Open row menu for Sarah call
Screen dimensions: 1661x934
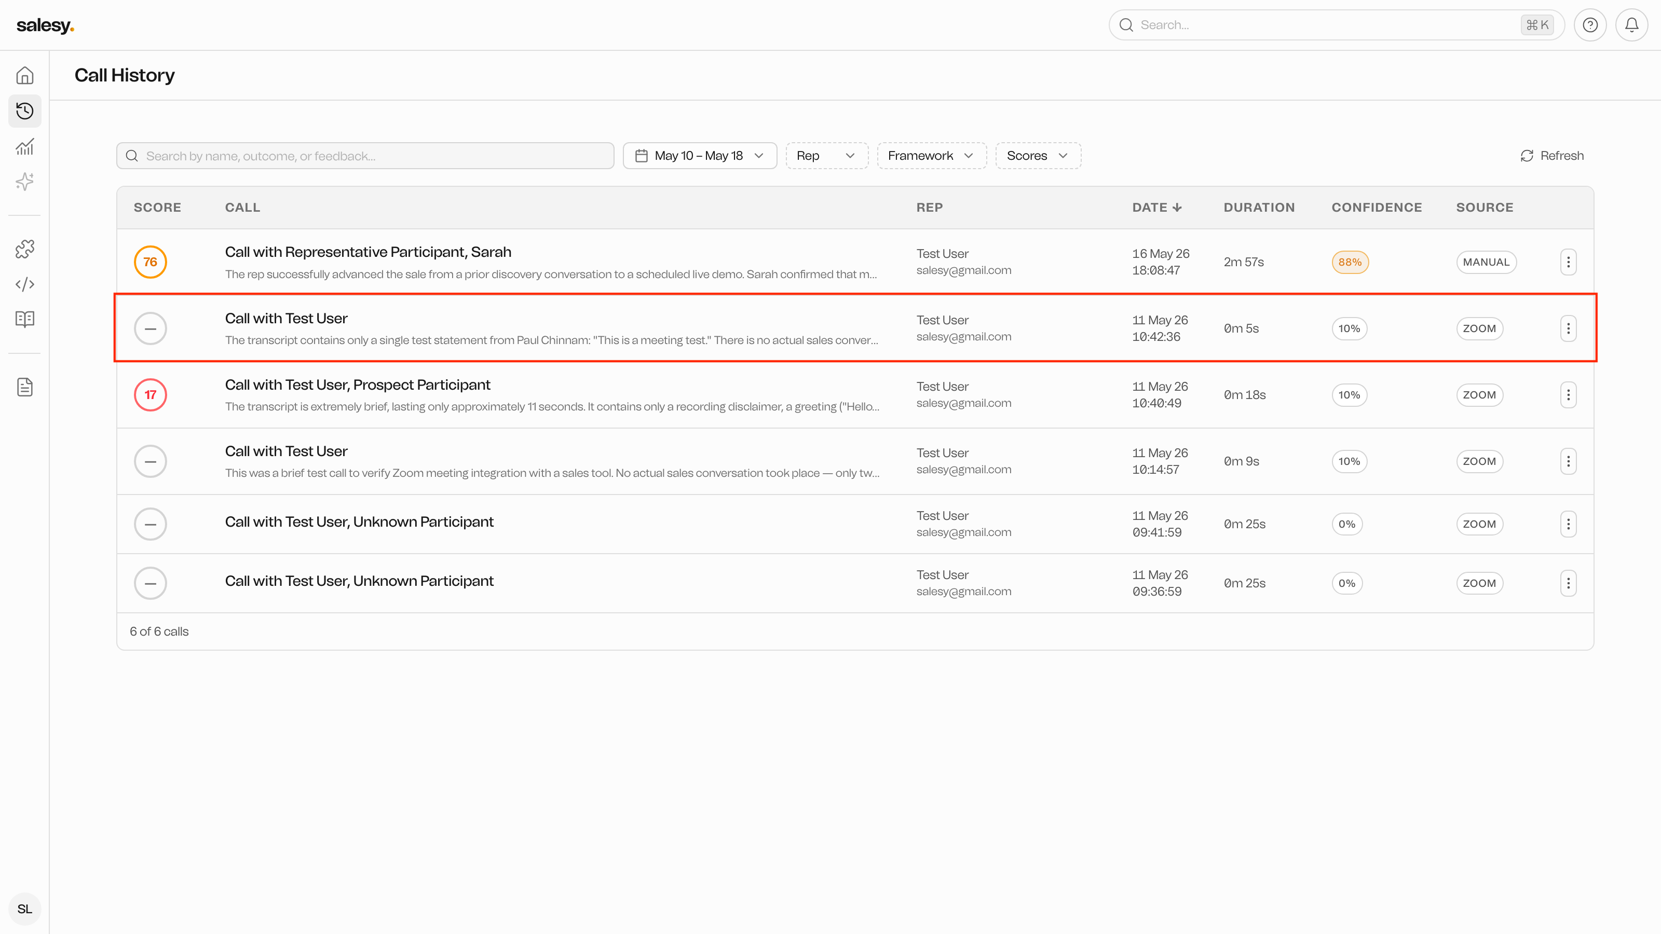coord(1568,263)
